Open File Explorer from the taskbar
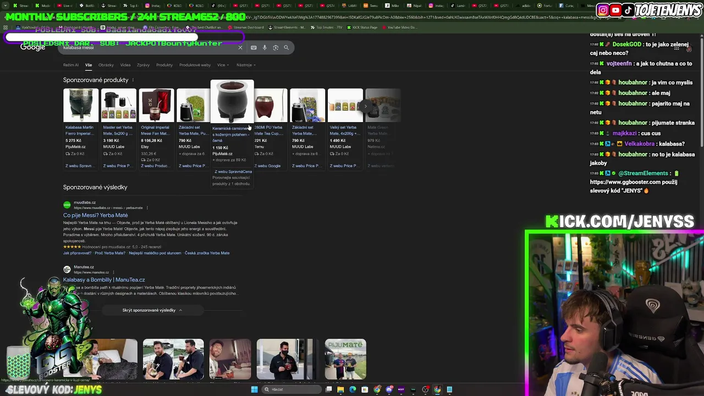This screenshot has height=396, width=704. [340, 389]
